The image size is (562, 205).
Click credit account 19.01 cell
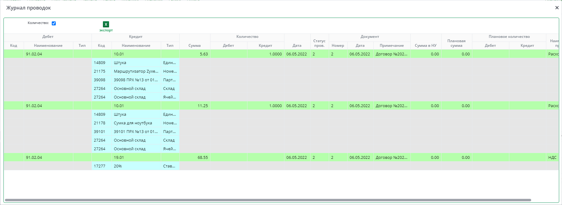click(136, 157)
